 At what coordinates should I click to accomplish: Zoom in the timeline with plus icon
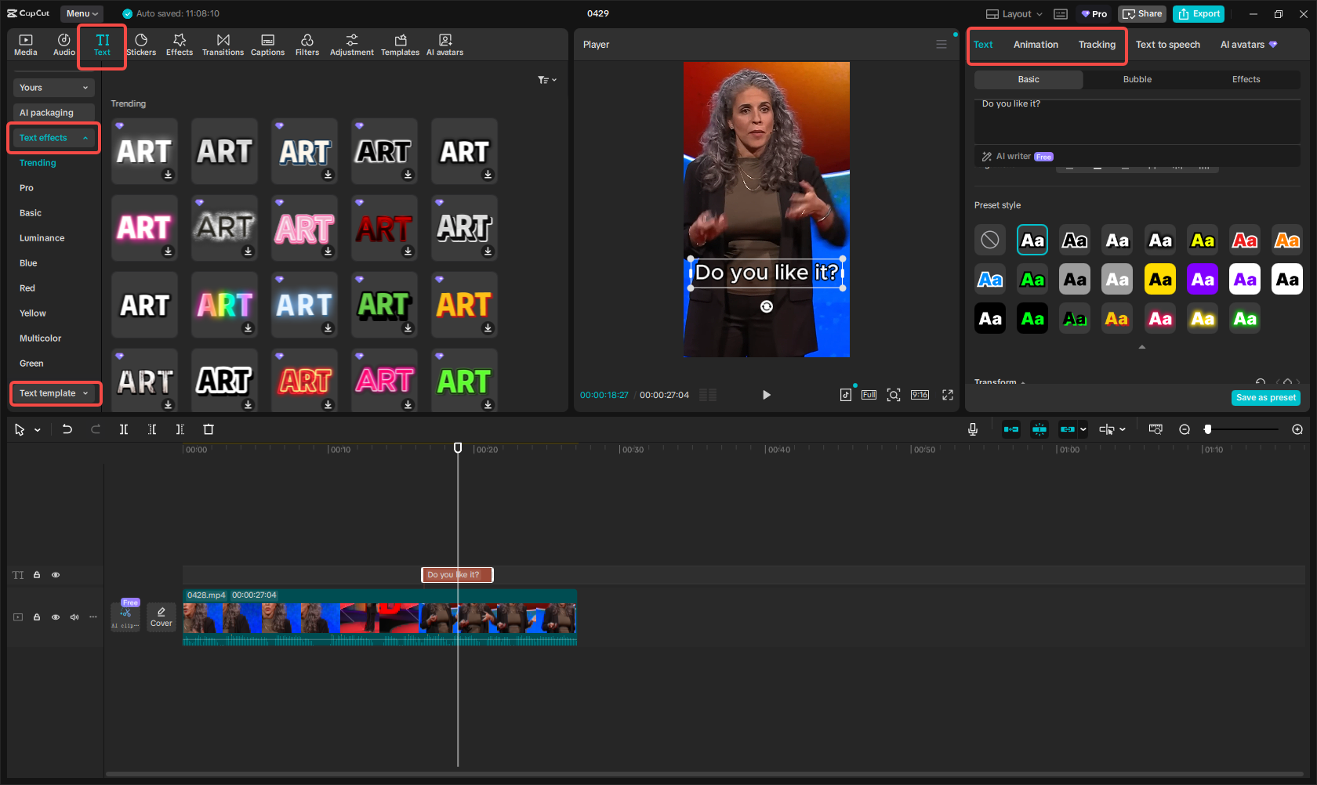coord(1297,429)
